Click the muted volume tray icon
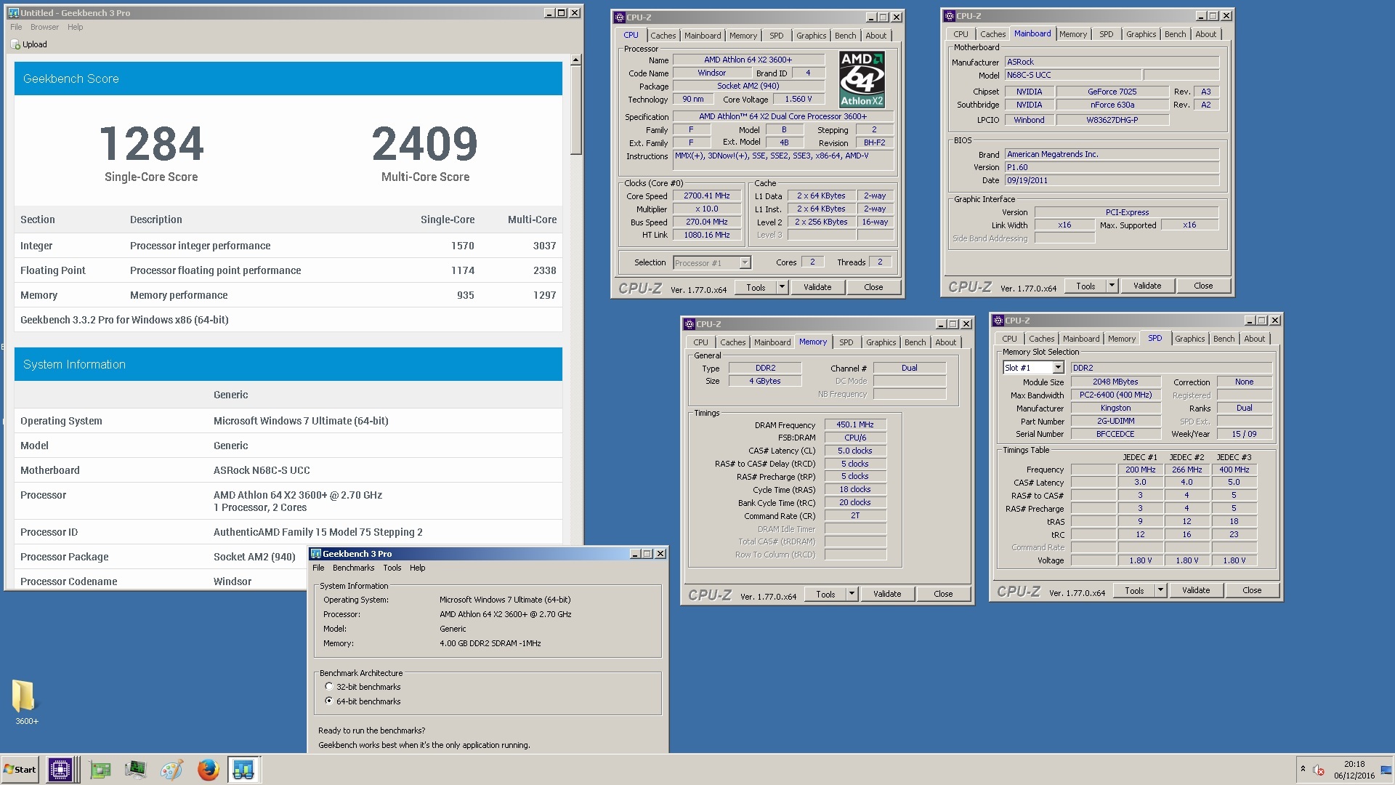The height and width of the screenshot is (785, 1395). [1318, 770]
